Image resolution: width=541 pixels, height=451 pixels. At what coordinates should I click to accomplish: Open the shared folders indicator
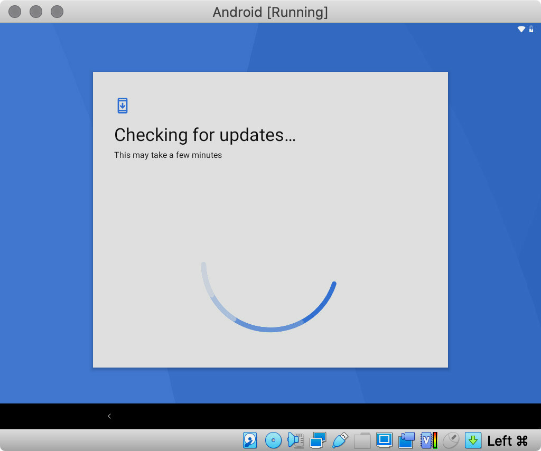coord(362,440)
